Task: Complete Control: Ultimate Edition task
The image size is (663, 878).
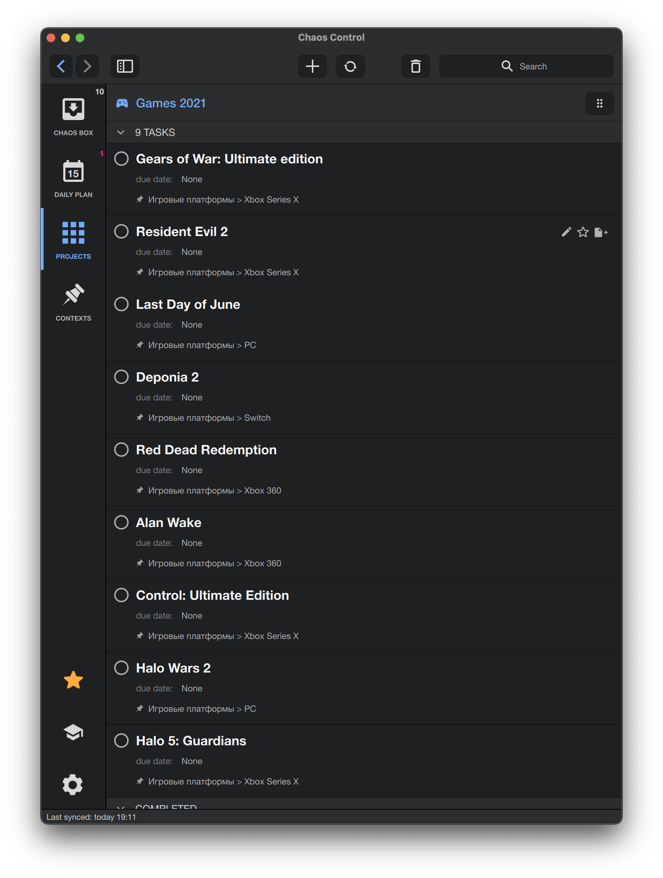Action: (x=121, y=595)
